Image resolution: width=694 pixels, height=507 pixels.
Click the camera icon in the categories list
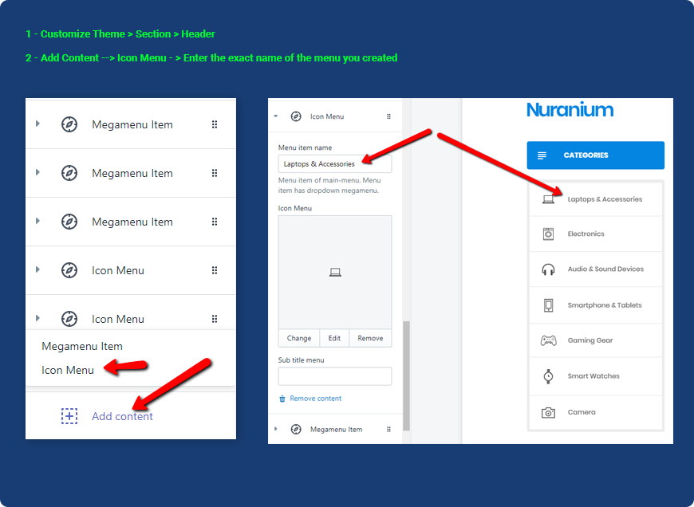point(548,412)
